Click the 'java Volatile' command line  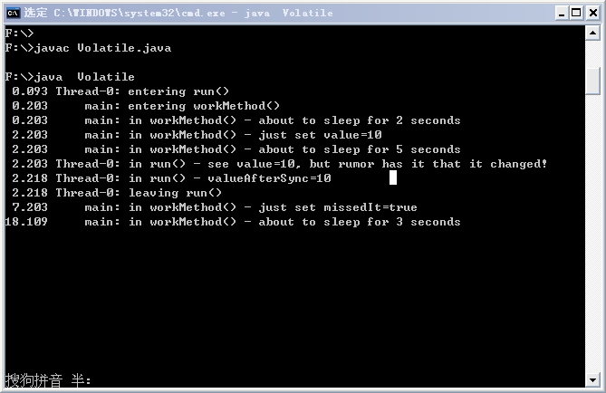click(70, 77)
